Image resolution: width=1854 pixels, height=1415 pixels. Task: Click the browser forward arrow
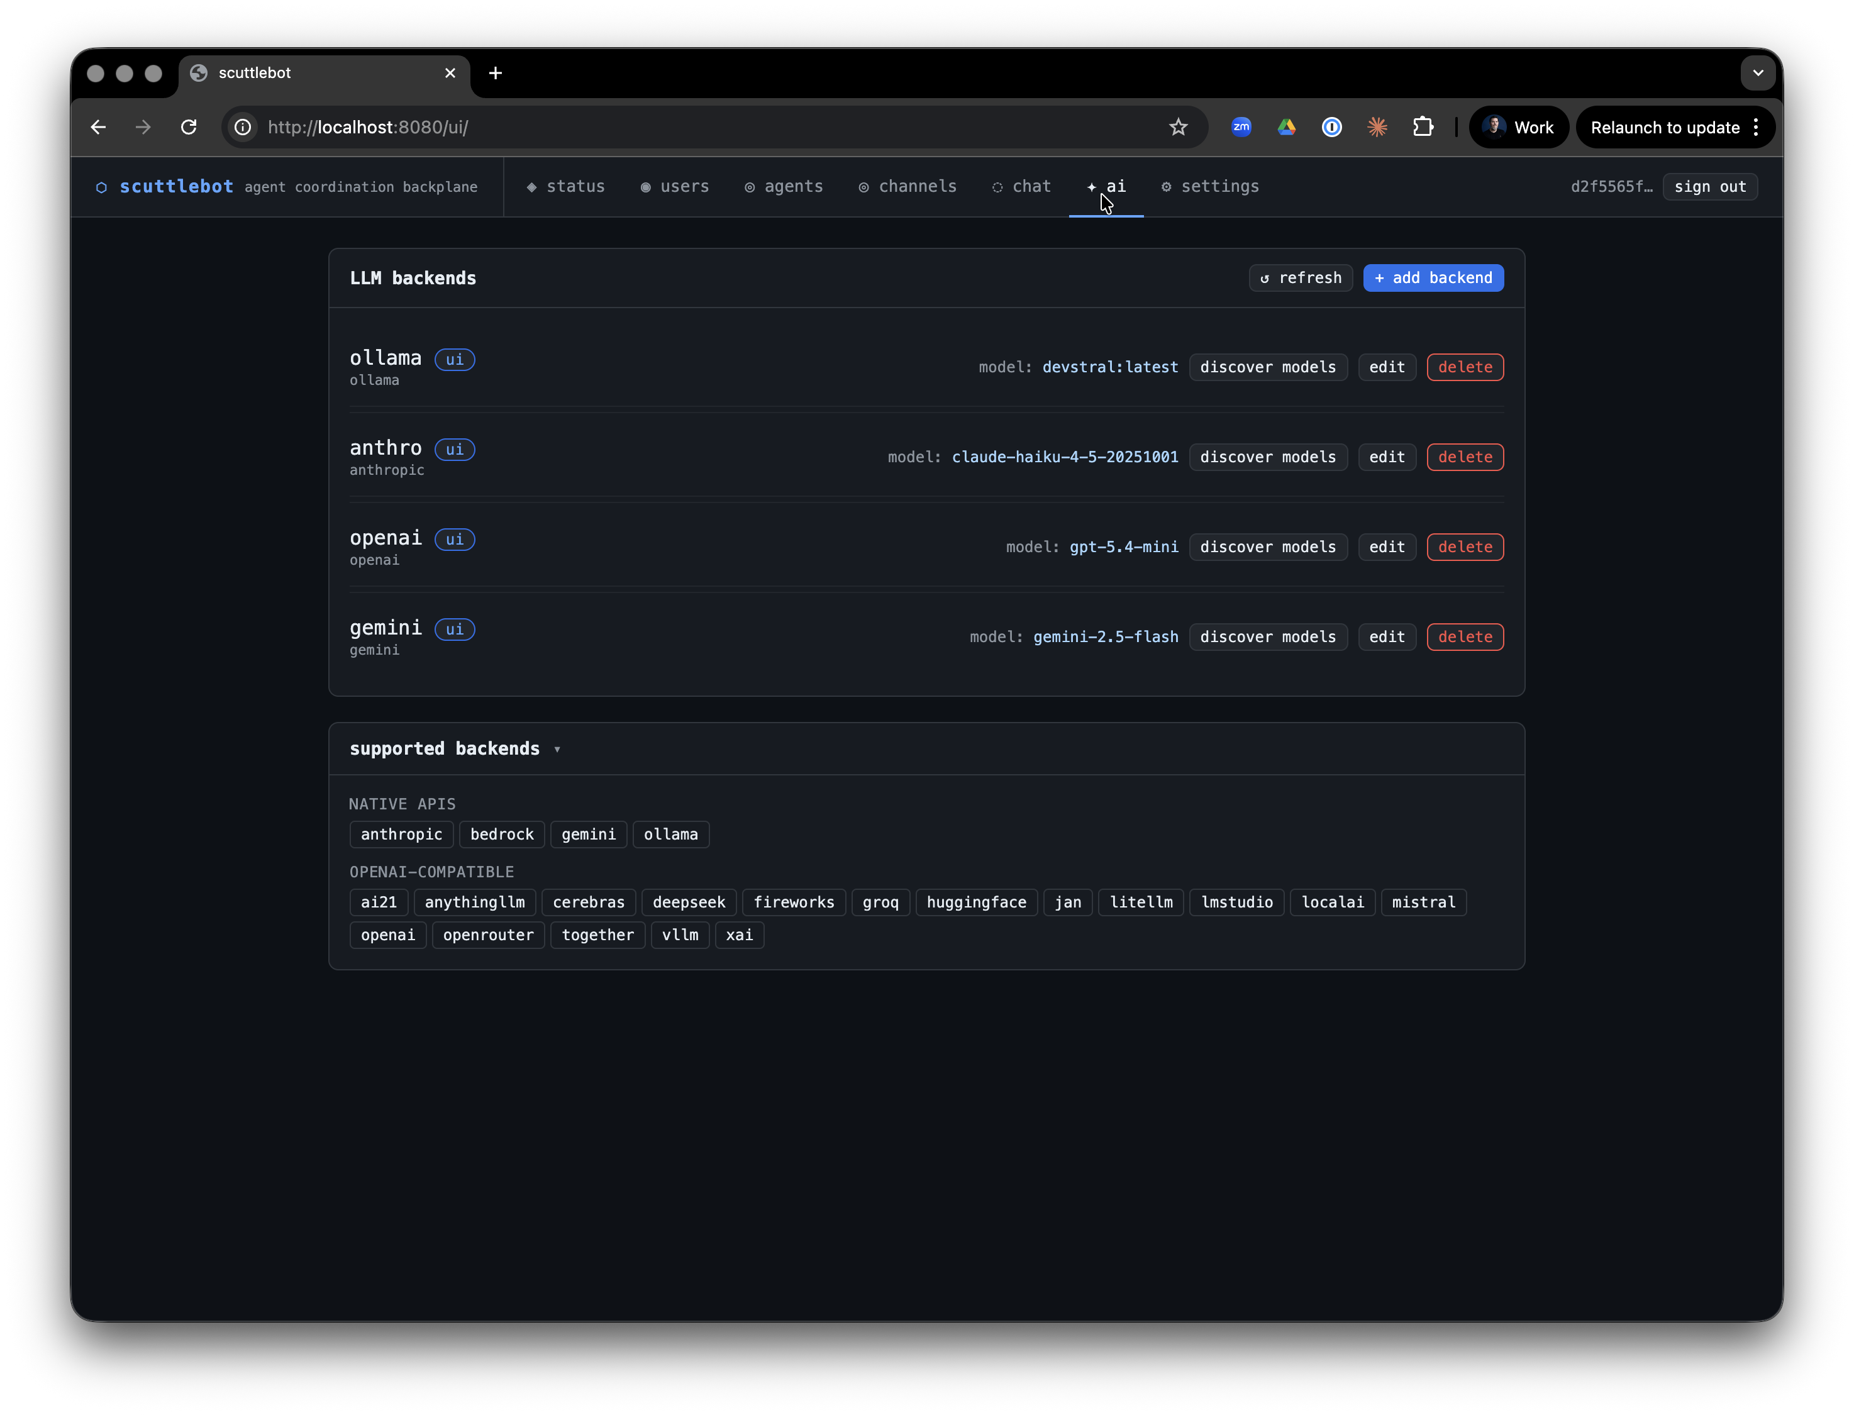(143, 127)
